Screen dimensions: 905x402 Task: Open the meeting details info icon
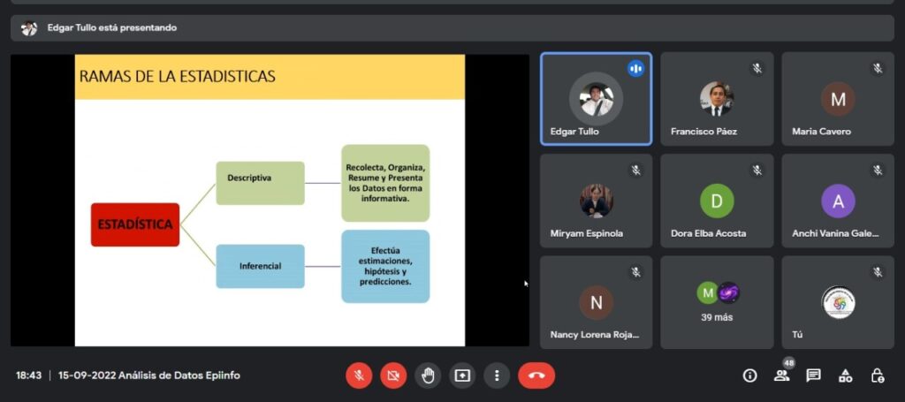(x=749, y=376)
